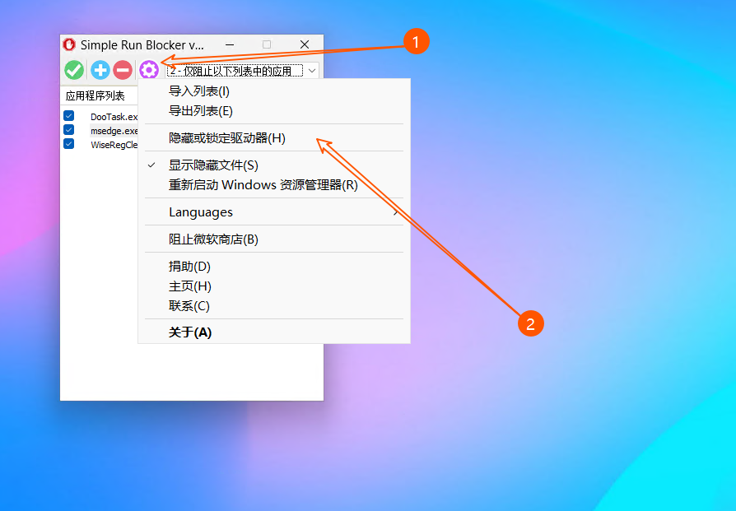Choose 导出列表(E) from the menu

coord(274,111)
